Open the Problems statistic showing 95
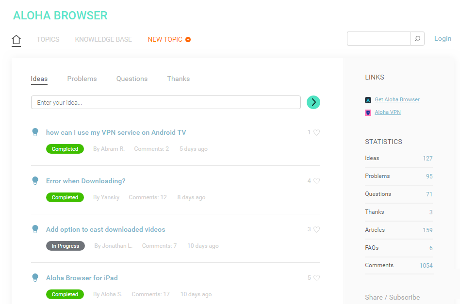 tap(399, 176)
